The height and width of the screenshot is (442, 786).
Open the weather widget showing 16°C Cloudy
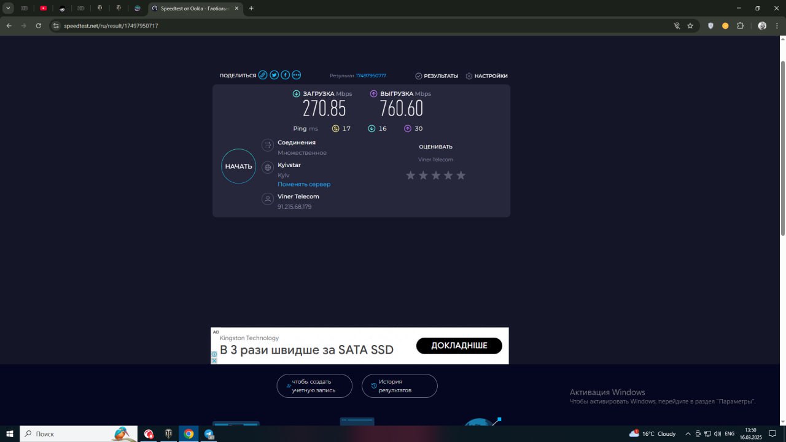click(x=653, y=433)
